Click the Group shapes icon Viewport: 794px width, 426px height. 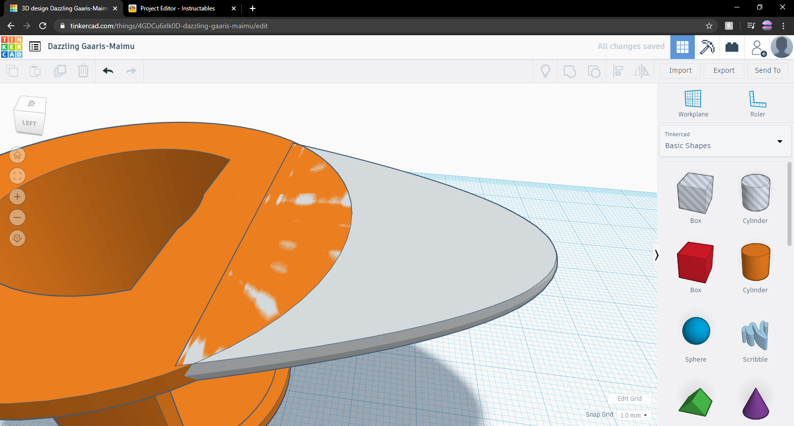point(570,71)
